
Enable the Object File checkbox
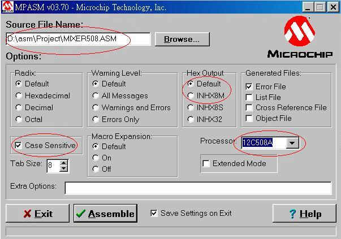tap(249, 118)
